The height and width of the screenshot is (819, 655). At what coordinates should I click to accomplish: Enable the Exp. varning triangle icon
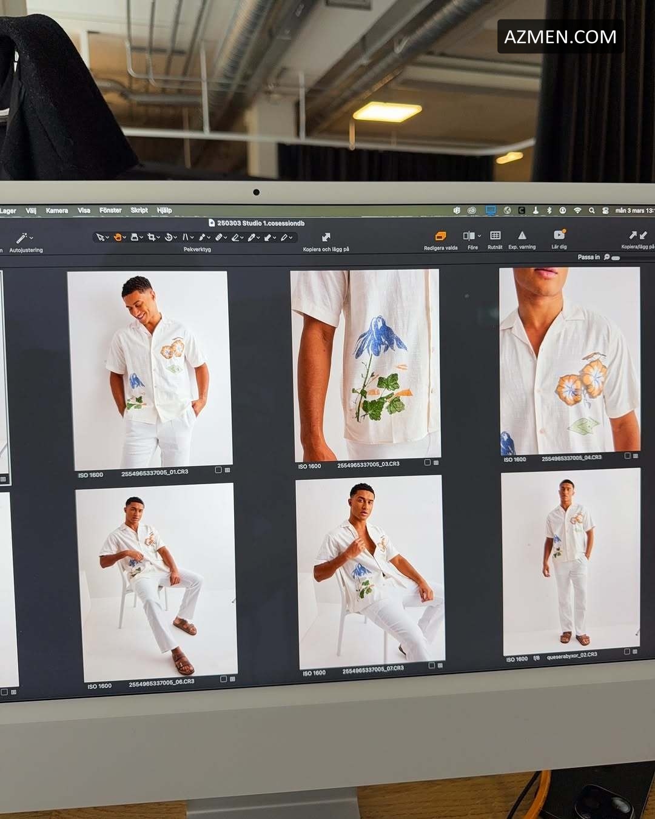click(522, 235)
